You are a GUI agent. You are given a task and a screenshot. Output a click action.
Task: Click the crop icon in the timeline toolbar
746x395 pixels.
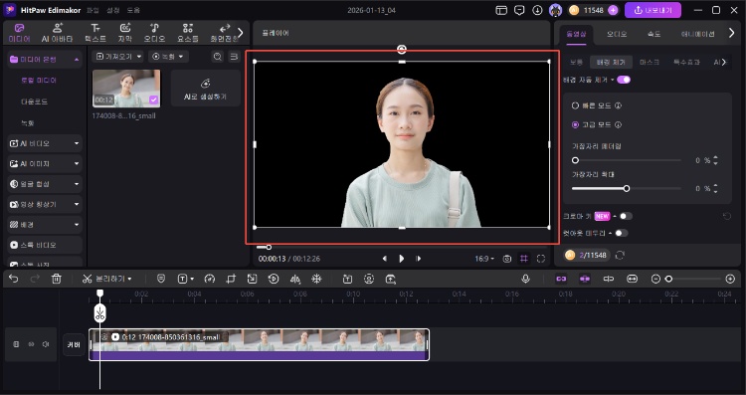pyautogui.click(x=231, y=279)
